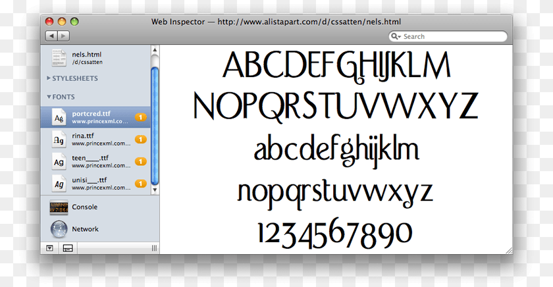Expand the STYLESHEETS section

(x=72, y=78)
